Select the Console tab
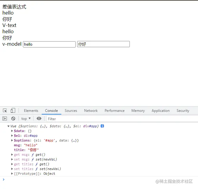The height and width of the screenshot is (189, 198). [52, 111]
